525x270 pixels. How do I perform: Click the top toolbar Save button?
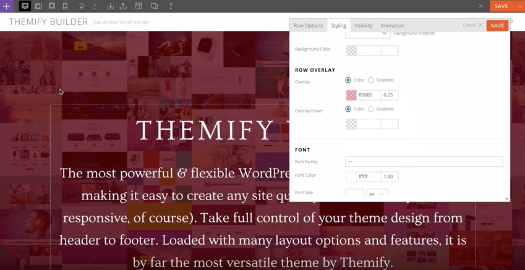click(502, 6)
